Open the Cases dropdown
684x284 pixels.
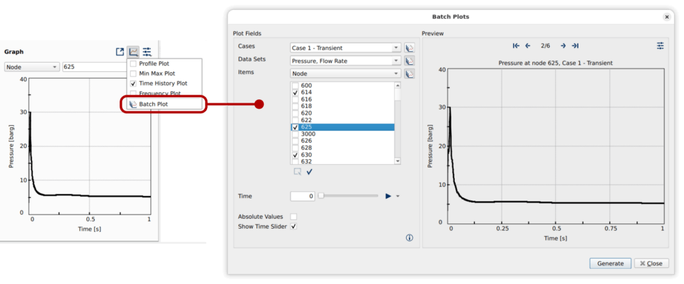coord(345,47)
